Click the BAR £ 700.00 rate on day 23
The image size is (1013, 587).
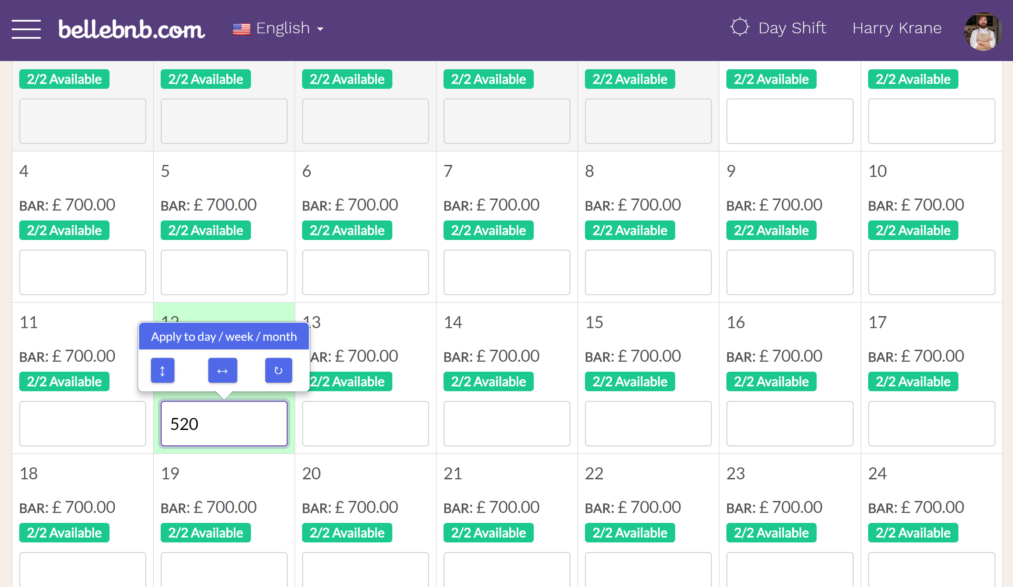coord(774,507)
